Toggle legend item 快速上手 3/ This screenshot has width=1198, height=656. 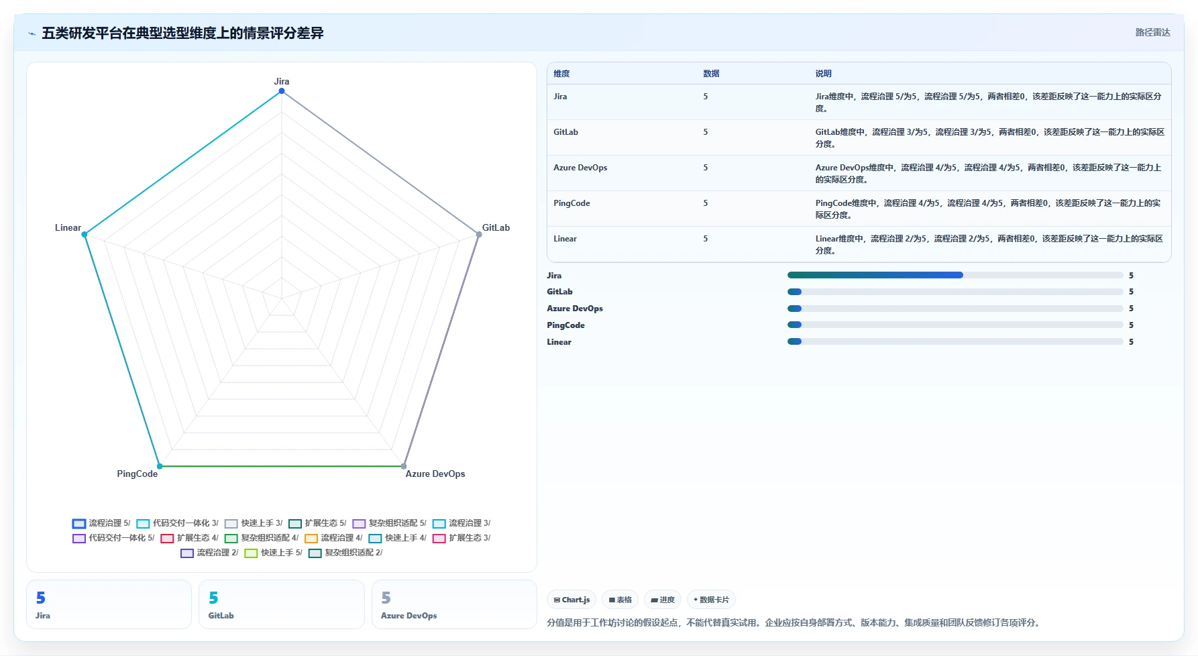coord(254,523)
